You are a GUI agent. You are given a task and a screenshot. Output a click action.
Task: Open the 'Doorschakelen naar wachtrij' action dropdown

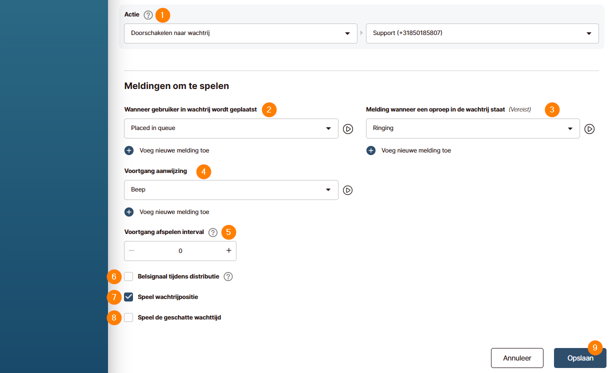240,33
